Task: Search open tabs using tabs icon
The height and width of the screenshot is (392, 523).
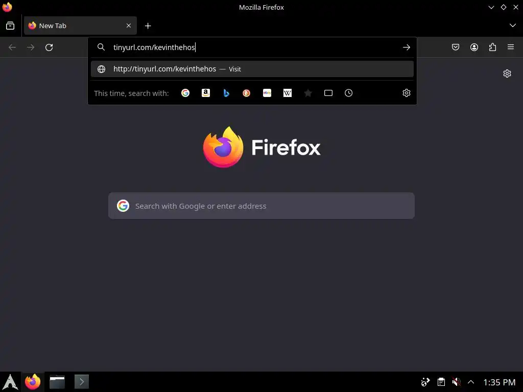Action: click(x=328, y=93)
